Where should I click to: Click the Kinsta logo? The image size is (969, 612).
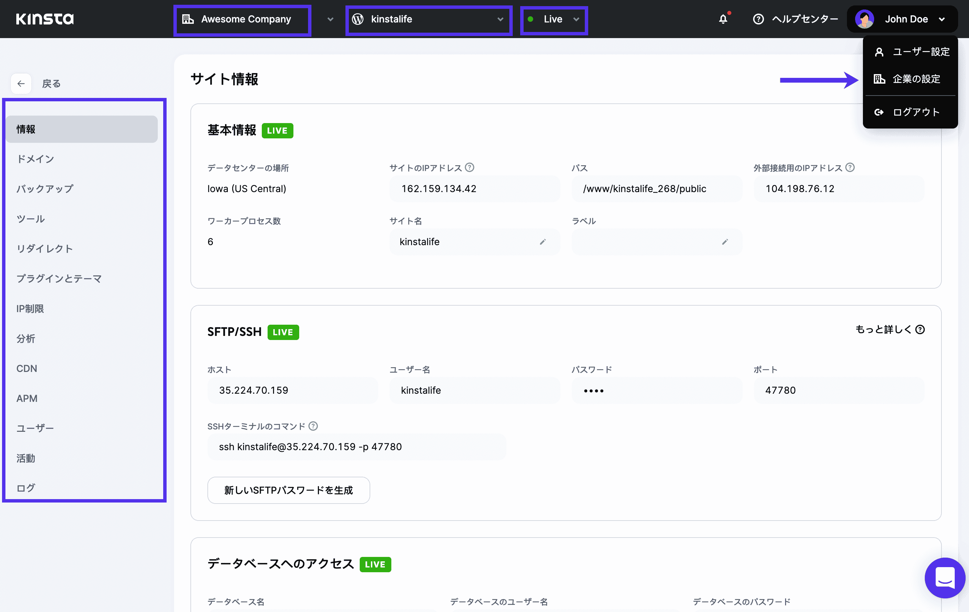click(x=44, y=19)
